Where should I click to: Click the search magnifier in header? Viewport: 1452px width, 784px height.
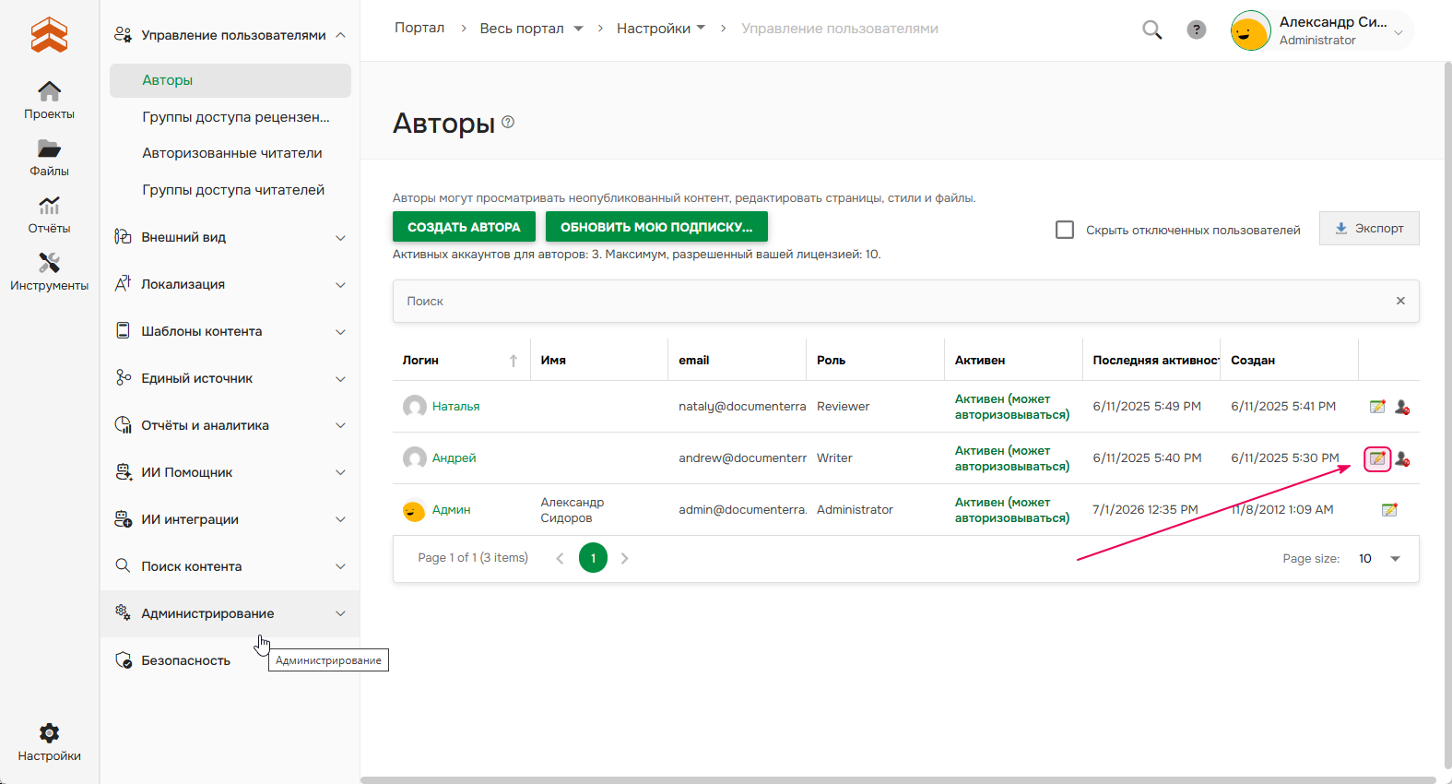tap(1151, 30)
